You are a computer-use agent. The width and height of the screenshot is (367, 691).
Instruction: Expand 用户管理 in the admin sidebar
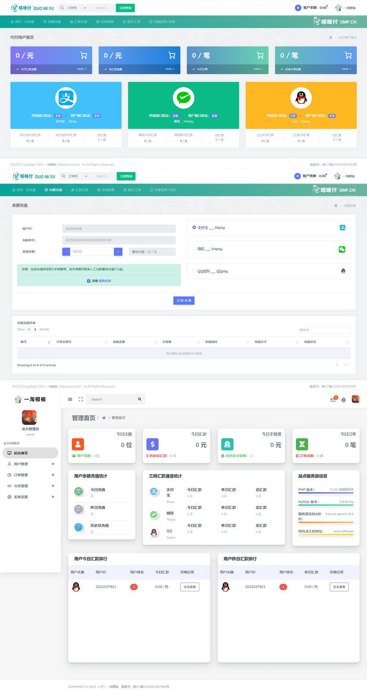pyautogui.click(x=31, y=464)
